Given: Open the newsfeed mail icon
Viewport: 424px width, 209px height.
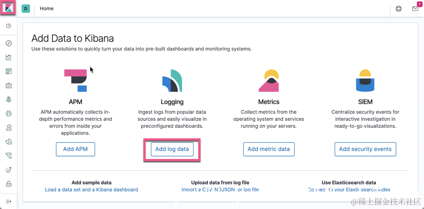Looking at the screenshot, I should 415,9.
